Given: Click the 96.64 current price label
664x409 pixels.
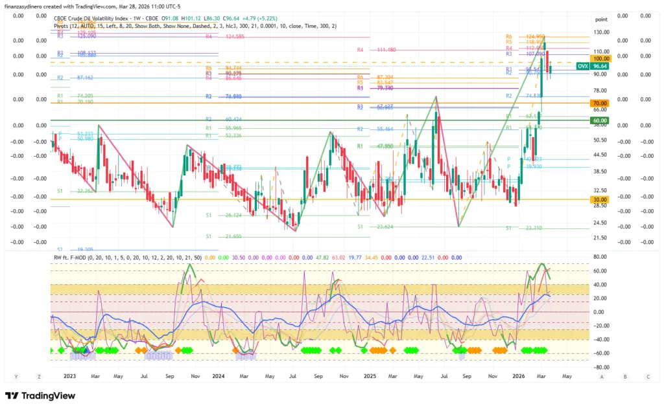Looking at the screenshot, I should point(600,66).
